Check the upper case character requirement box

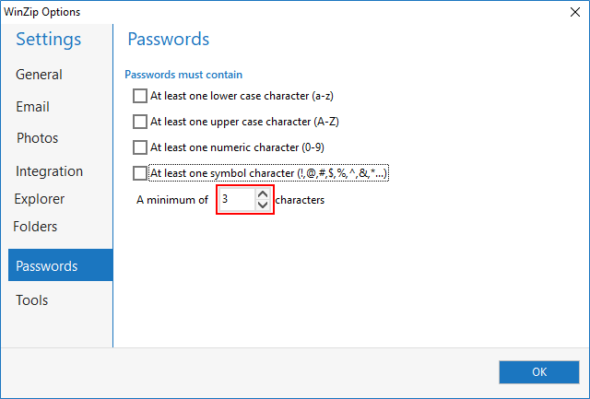pos(140,122)
